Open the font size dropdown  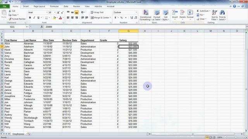[55, 12]
